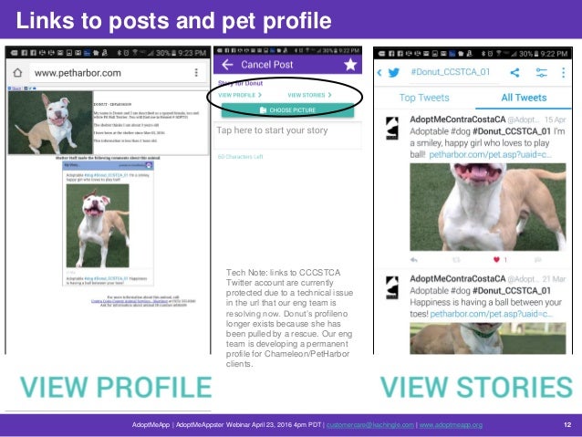
Task: Tap the Twitter back chevron
Action: coord(379,72)
